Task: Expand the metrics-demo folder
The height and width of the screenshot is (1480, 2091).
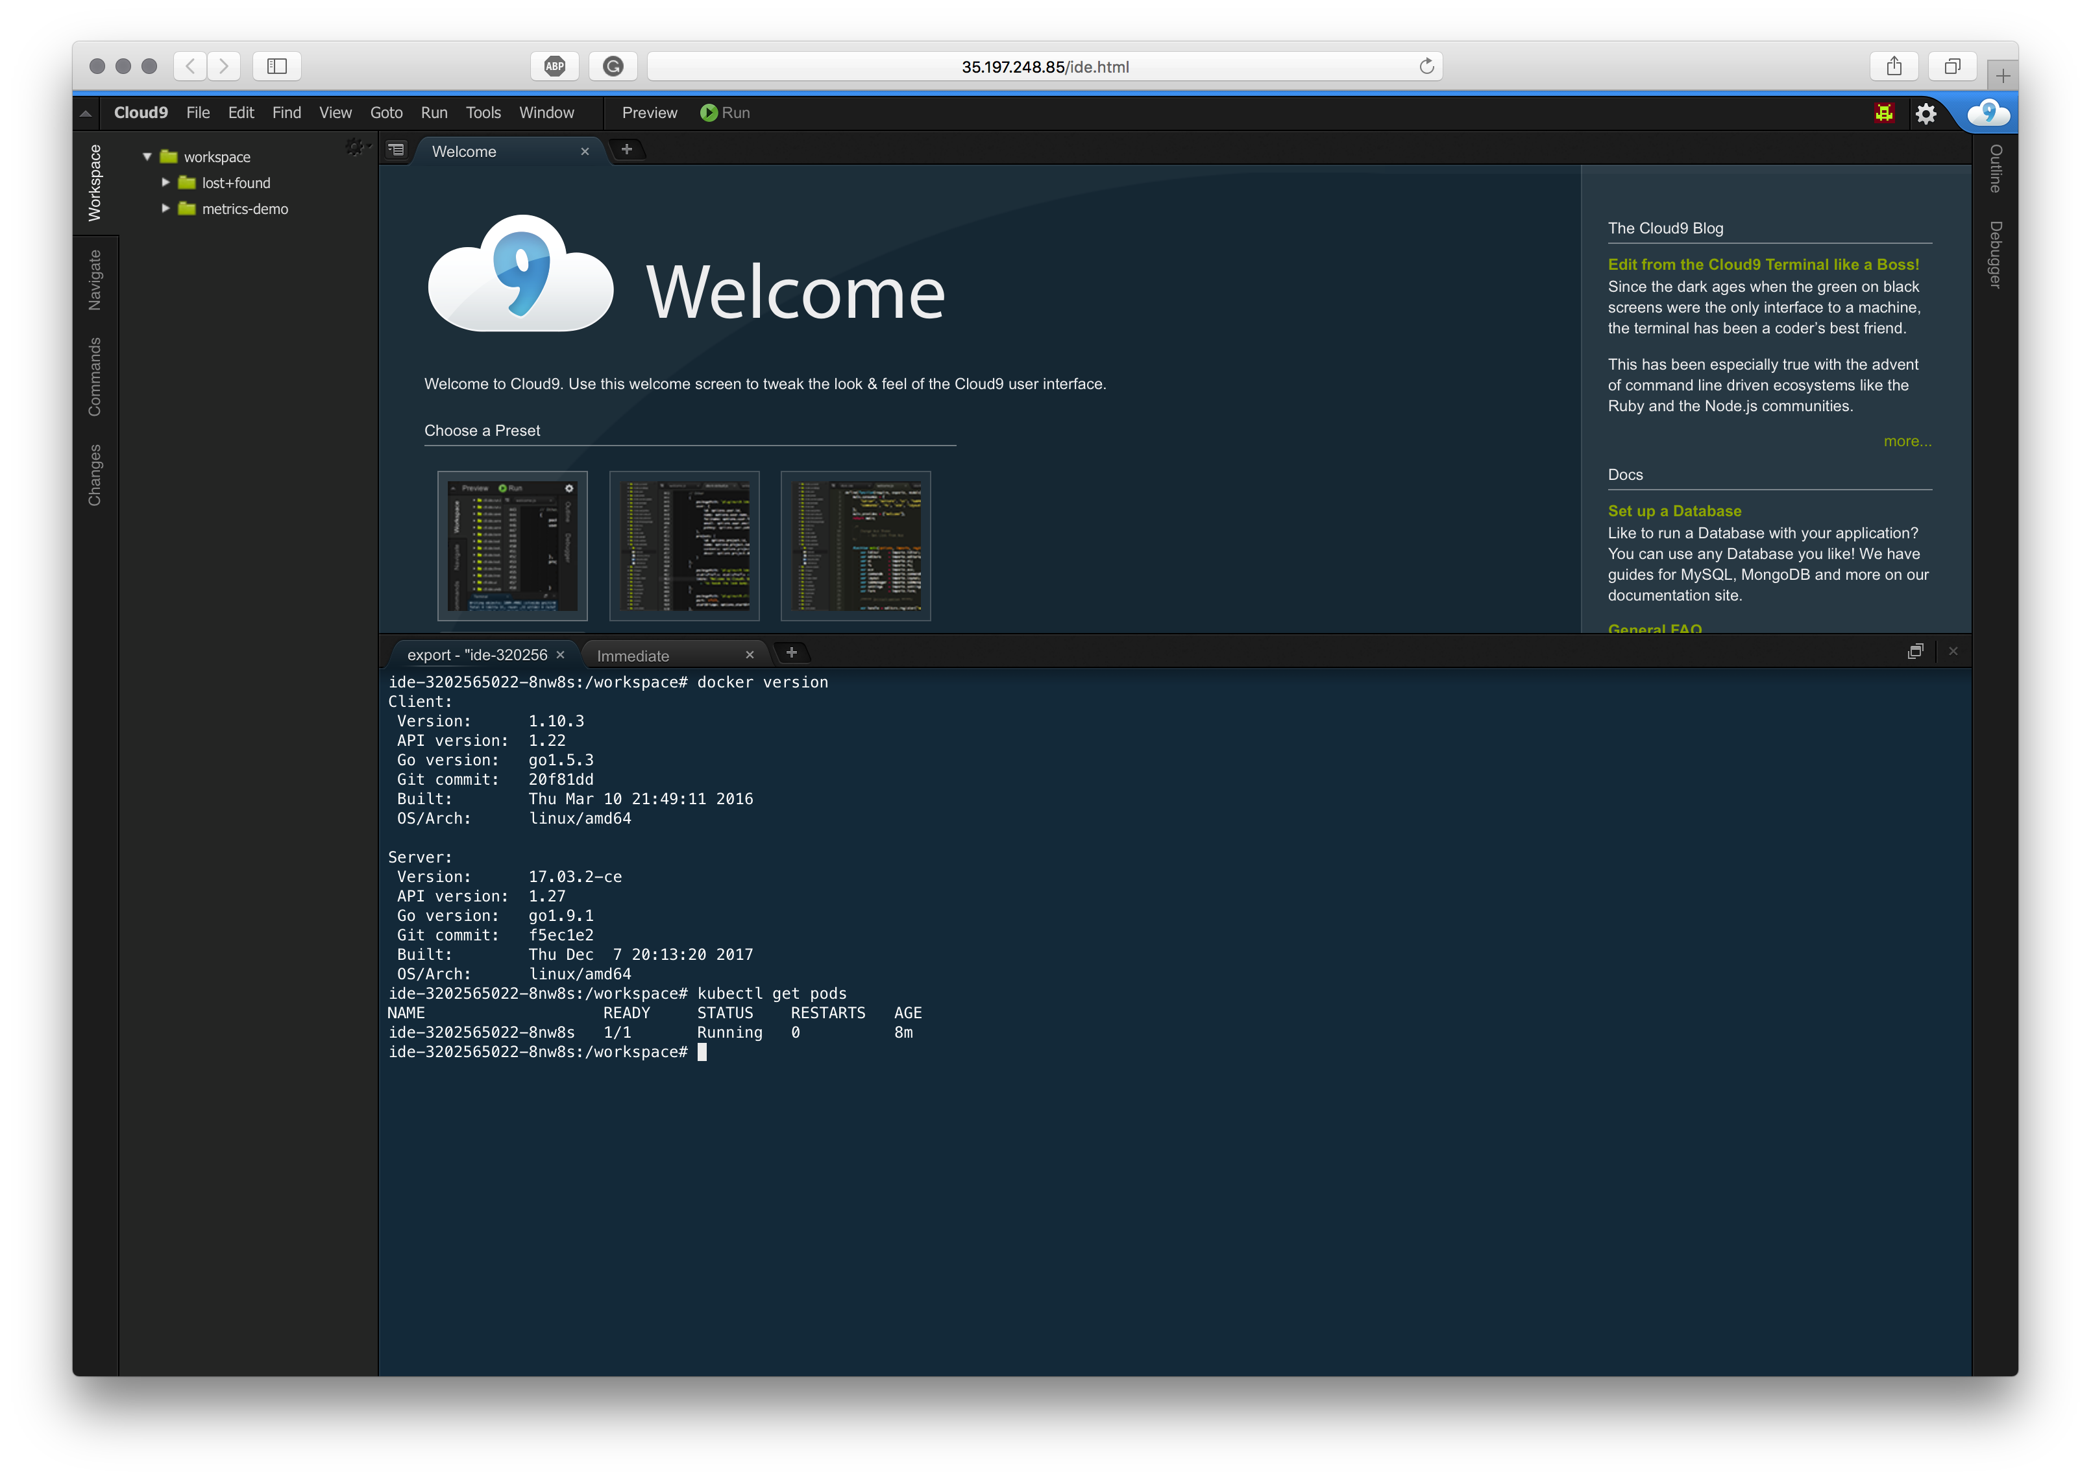Action: pos(165,209)
